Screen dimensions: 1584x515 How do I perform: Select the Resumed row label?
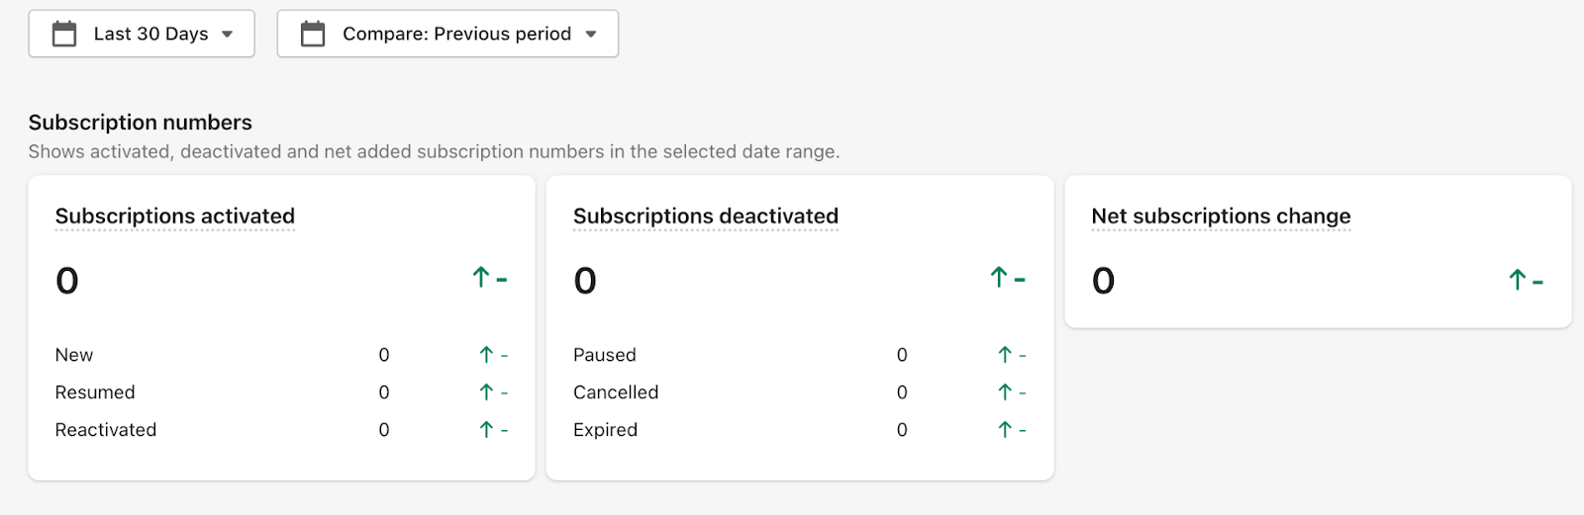[95, 392]
